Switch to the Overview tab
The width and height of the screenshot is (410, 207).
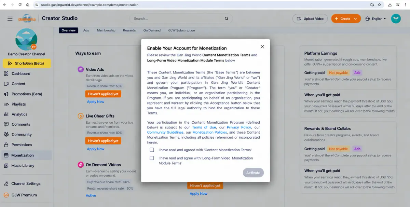(x=69, y=30)
